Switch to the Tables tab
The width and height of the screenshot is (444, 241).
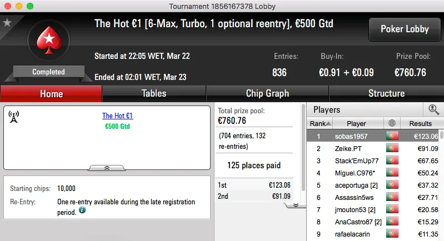click(x=154, y=93)
